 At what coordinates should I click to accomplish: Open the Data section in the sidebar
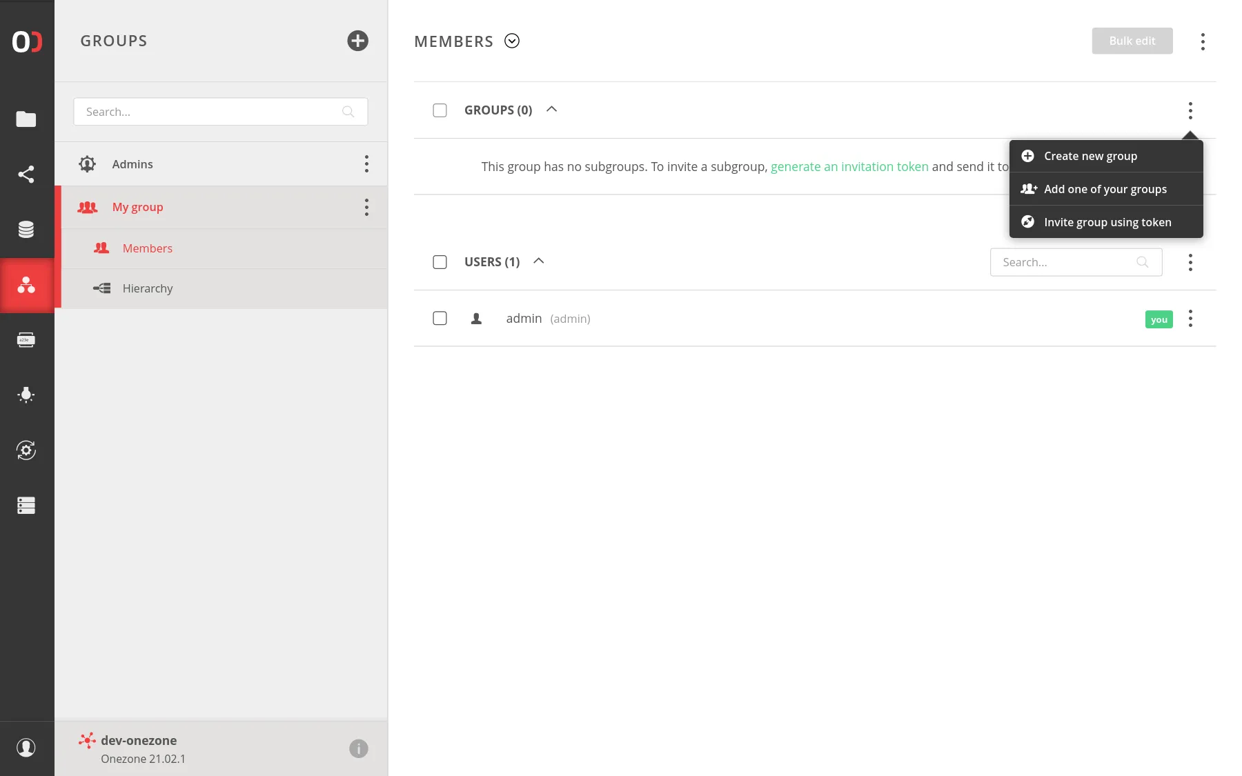coord(26,119)
